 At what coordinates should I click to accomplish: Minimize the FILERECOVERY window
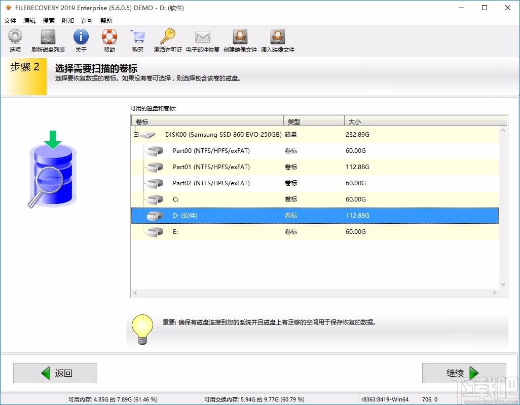461,8
